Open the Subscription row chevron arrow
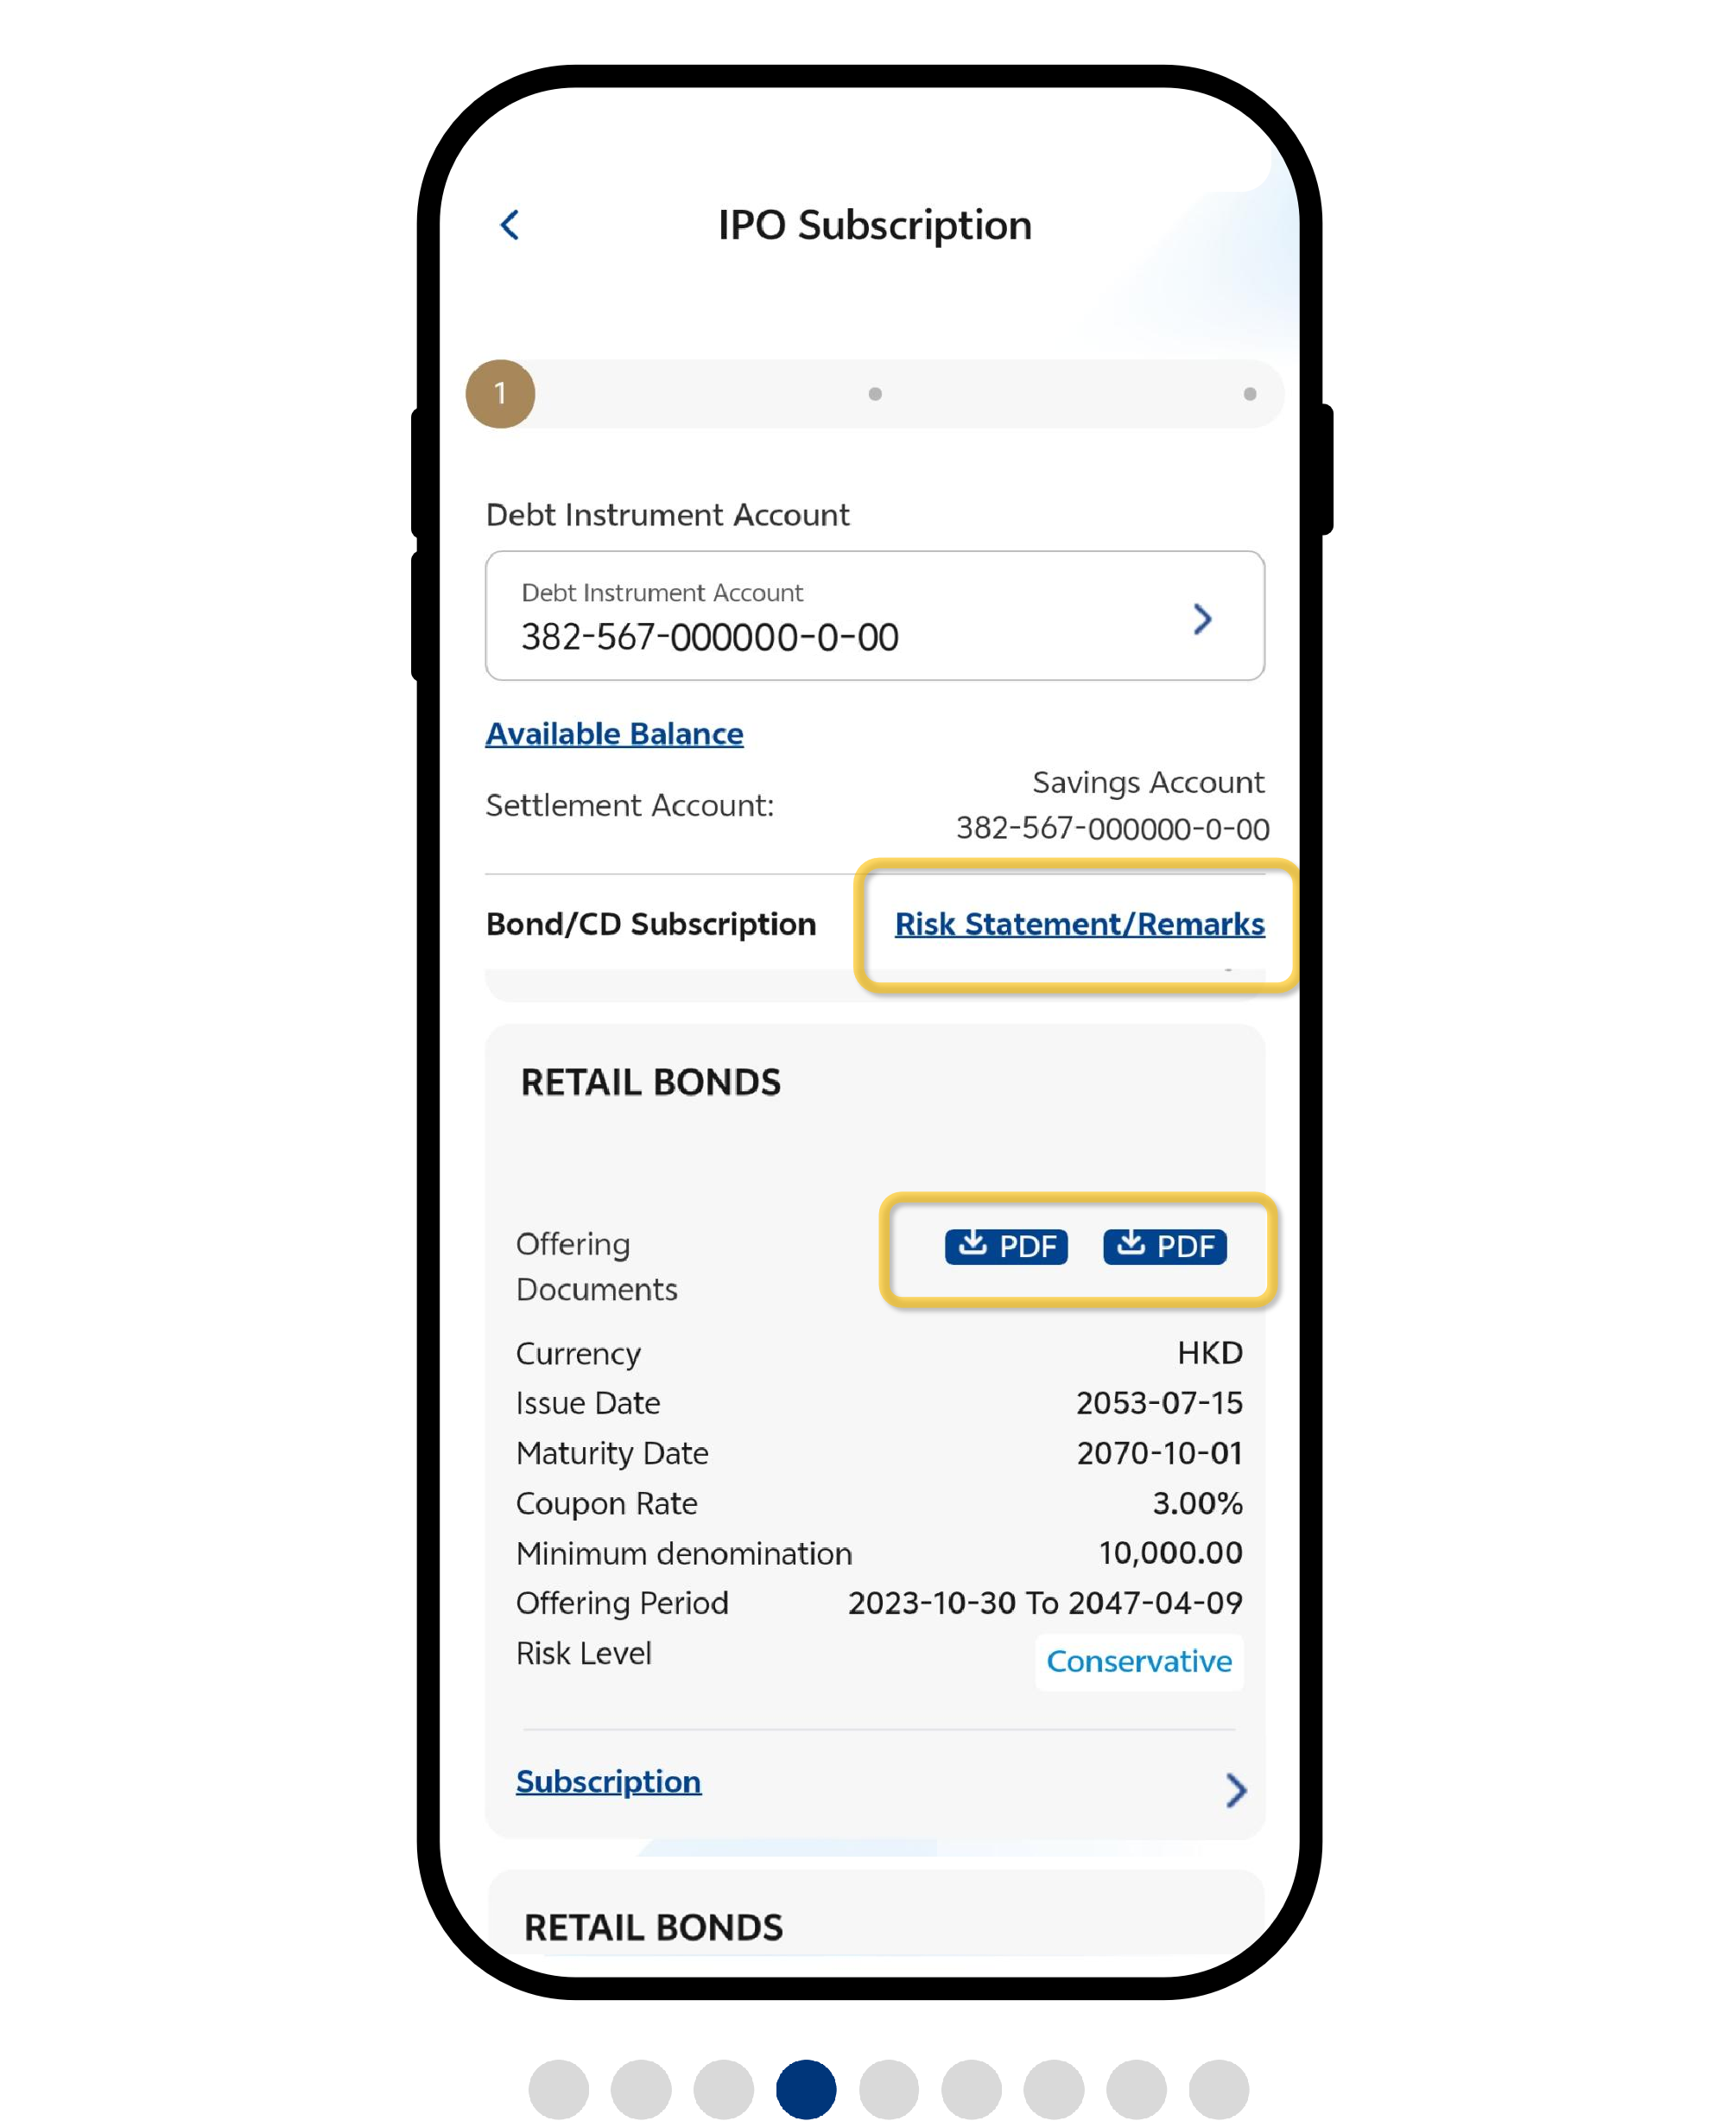This screenshot has width=1736, height=2121. 1235,1790
